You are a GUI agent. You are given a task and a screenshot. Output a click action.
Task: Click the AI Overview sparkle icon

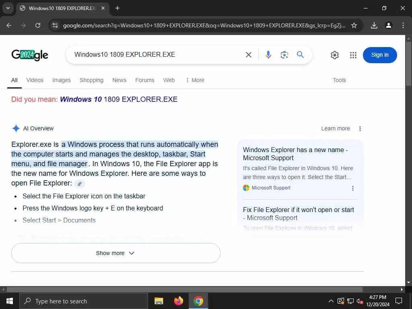coord(16,128)
